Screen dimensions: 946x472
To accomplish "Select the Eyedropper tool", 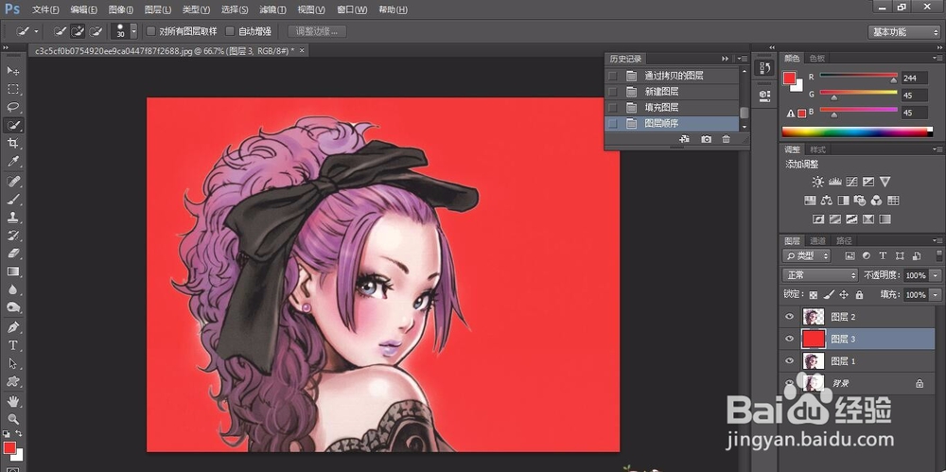I will click(12, 162).
